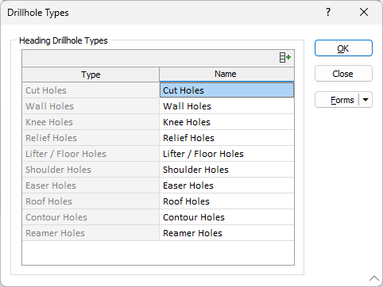Edit the Knee Holes name cell
This screenshot has width=383, height=287.
(226, 122)
